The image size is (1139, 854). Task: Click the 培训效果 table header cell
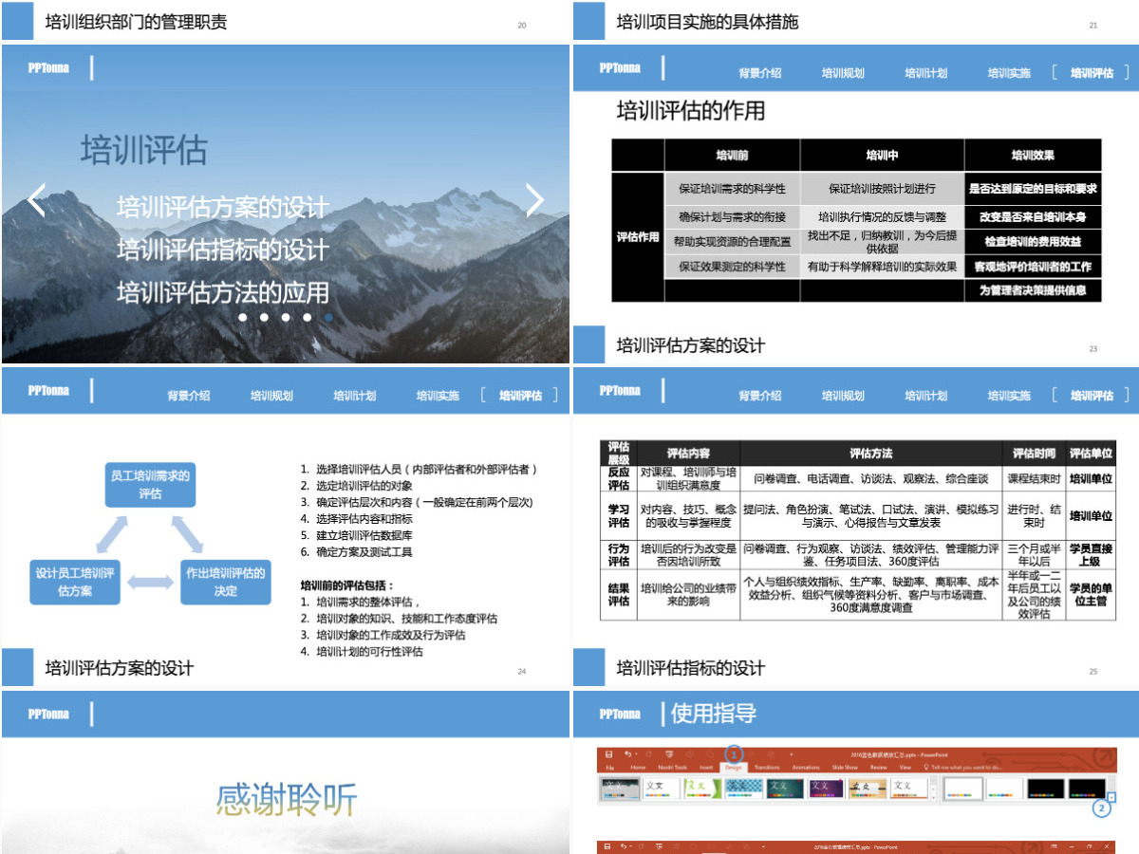(x=1033, y=155)
